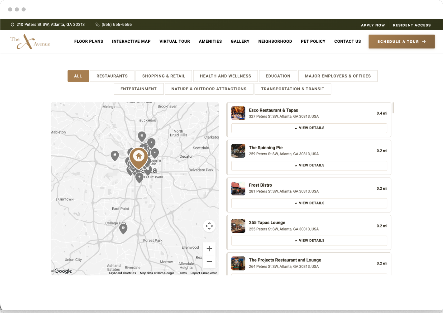The height and width of the screenshot is (313, 443).
Task: Filter by Restaurants
Action: coord(112,76)
